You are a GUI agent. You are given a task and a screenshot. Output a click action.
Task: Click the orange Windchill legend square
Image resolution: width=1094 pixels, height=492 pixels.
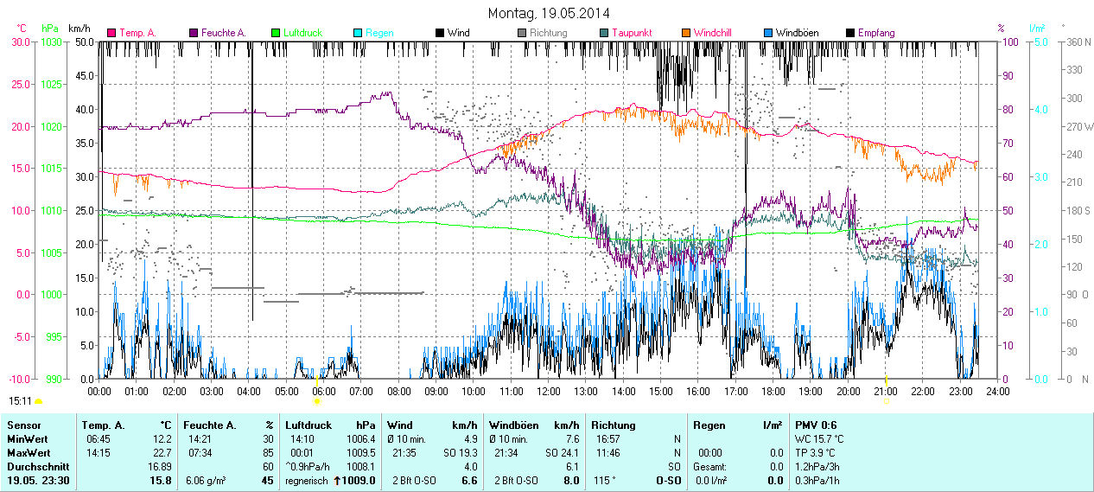click(x=686, y=33)
